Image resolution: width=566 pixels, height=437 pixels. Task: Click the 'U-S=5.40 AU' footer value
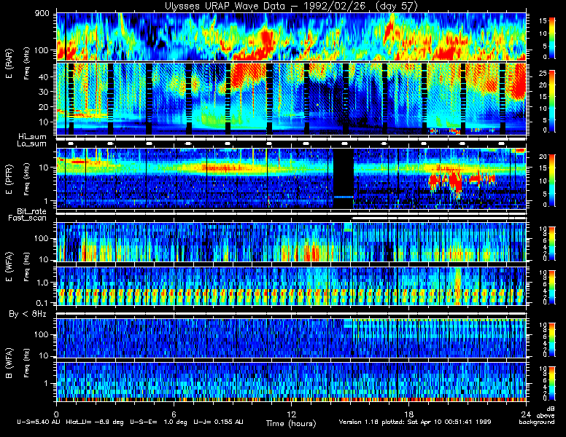[x=39, y=422]
